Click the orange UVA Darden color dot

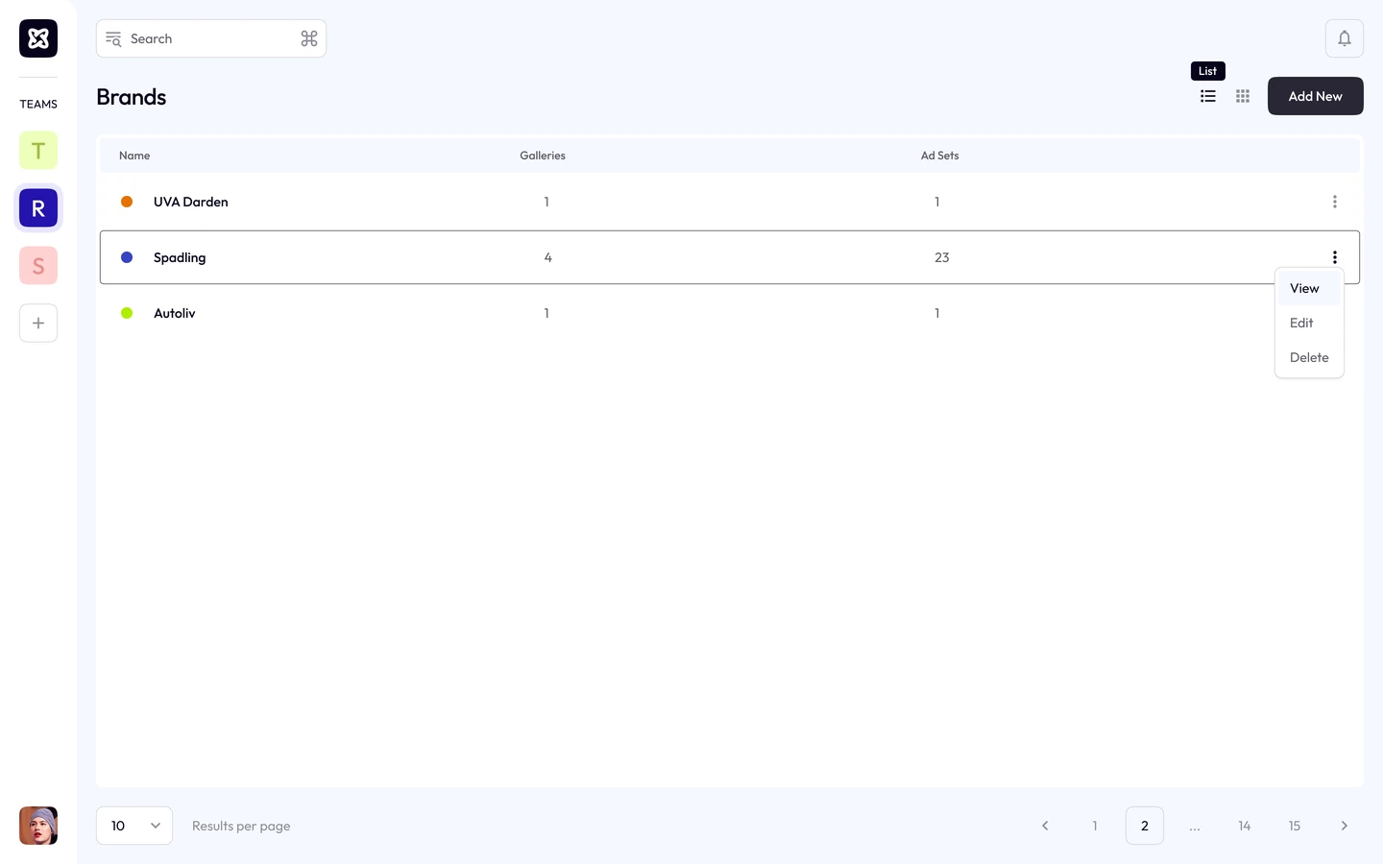click(127, 202)
